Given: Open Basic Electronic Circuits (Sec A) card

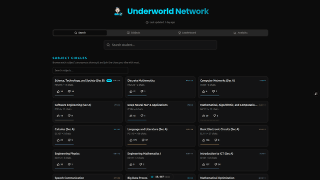Looking at the screenshot, I should coord(233,136).
